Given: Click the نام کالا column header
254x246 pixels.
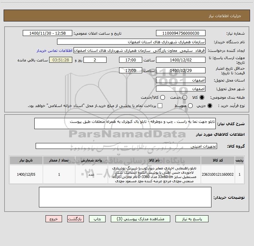Looking at the screenshot, I should (x=154, y=160).
